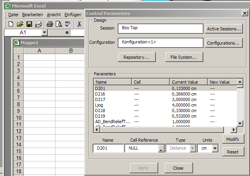Click the New workbook icon in Excel
This screenshot has height=176, width=250.
click(11, 24)
